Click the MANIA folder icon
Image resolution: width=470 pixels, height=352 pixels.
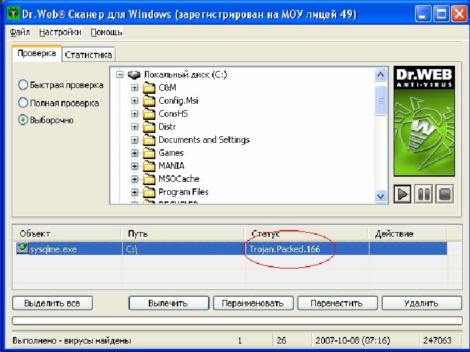(149, 166)
